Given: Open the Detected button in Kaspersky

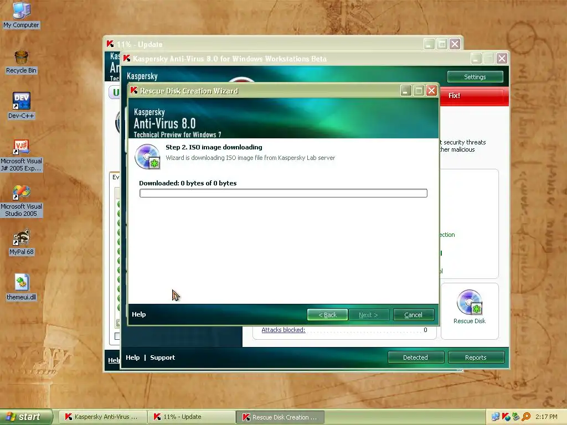Looking at the screenshot, I should (x=415, y=357).
